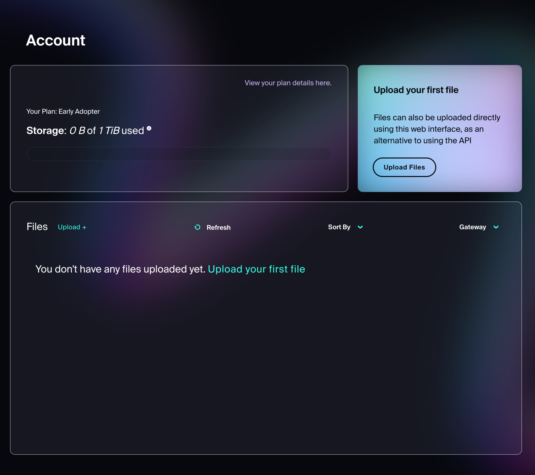Click 'You don't have any files' message
This screenshot has width=535, height=475.
(x=120, y=269)
